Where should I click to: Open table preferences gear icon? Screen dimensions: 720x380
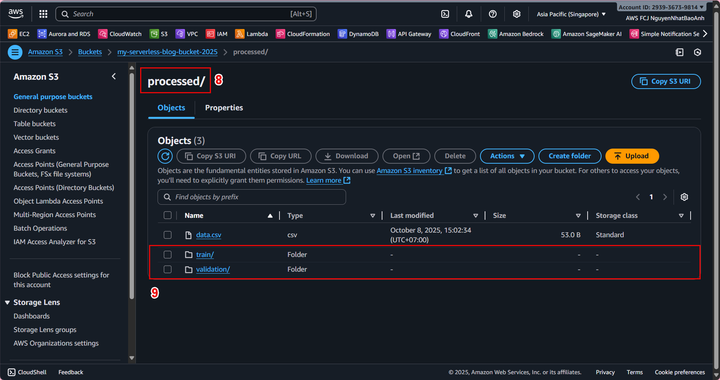pyautogui.click(x=684, y=197)
